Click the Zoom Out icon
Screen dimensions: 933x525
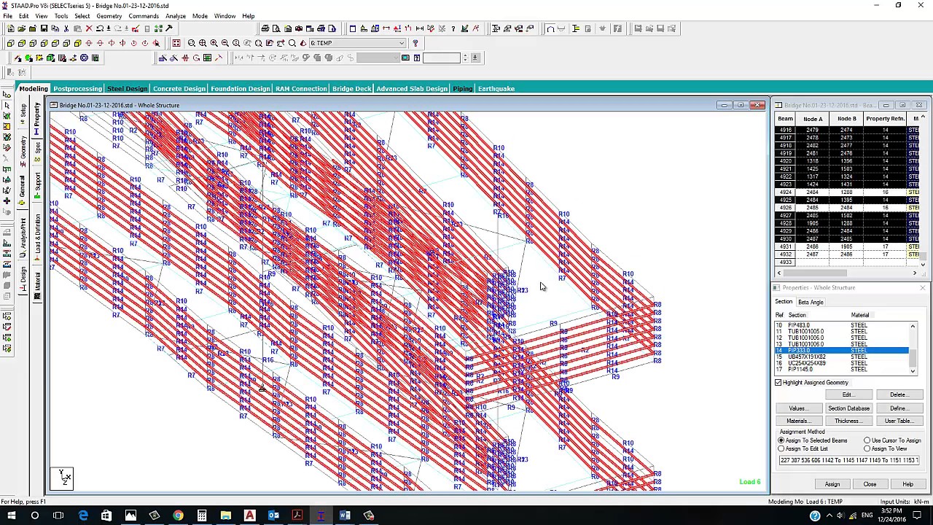[225, 43]
